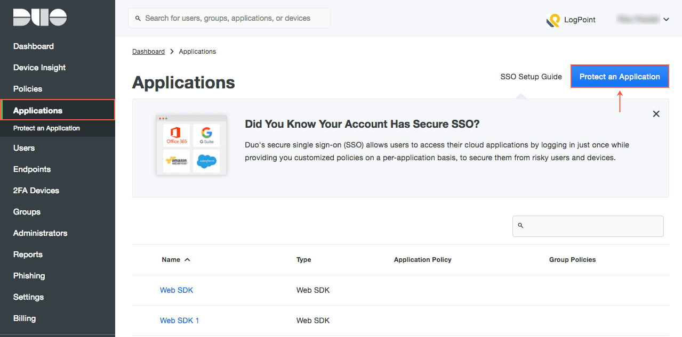Open the Policies section
This screenshot has width=682, height=337.
pyautogui.click(x=28, y=89)
